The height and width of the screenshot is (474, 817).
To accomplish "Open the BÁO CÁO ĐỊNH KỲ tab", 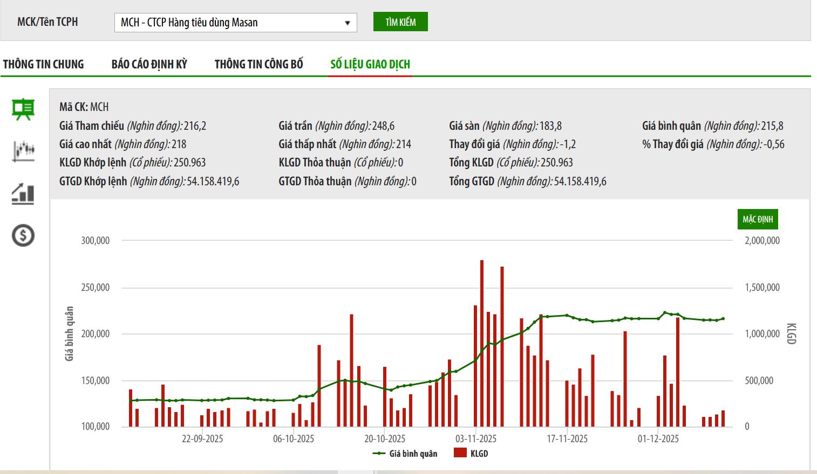I will pyautogui.click(x=149, y=64).
